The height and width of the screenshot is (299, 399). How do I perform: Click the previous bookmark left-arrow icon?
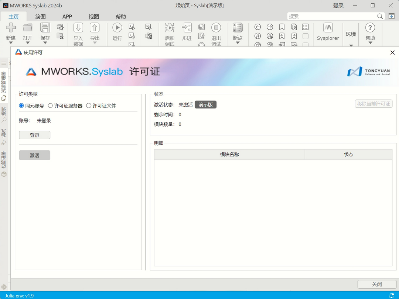[x=282, y=36]
